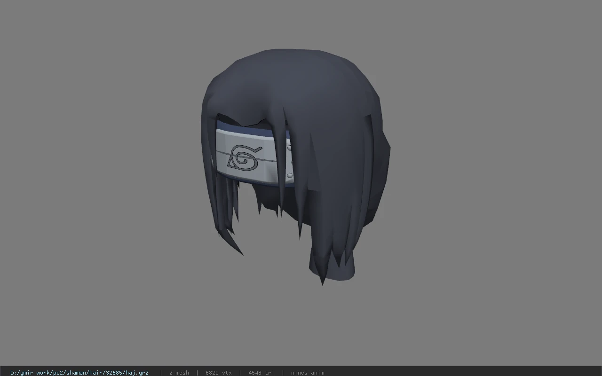Click the "2 mesh" status entry
The width and height of the screenshot is (602, 376).
pos(179,373)
